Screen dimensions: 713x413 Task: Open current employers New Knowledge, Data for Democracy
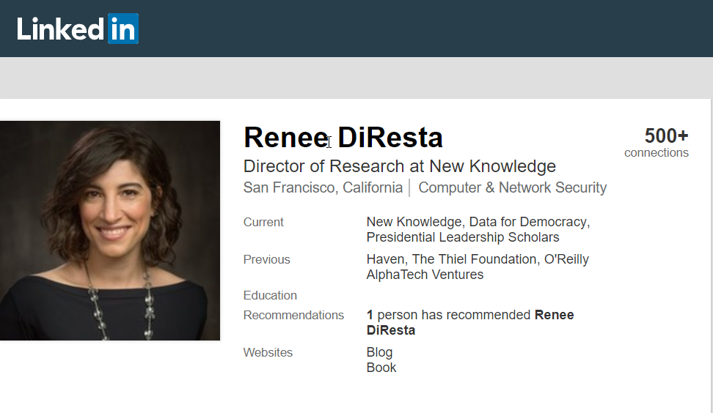[478, 222]
